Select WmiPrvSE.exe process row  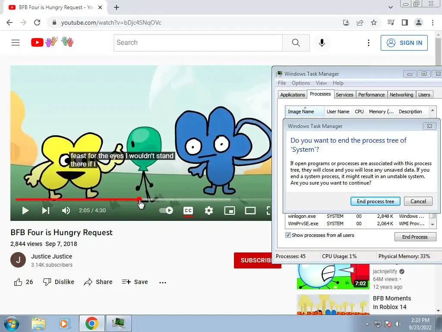coord(357,223)
